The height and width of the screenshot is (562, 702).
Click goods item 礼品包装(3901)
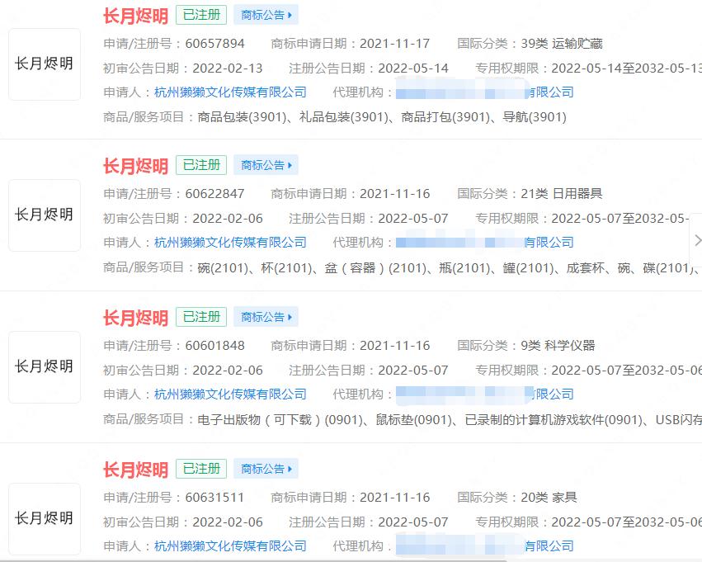(x=343, y=117)
